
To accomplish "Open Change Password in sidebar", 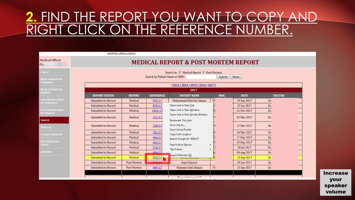I will 52,134.
